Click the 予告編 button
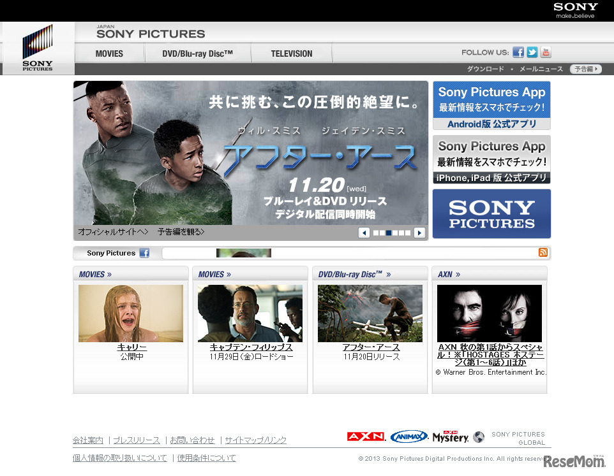 click(x=586, y=69)
